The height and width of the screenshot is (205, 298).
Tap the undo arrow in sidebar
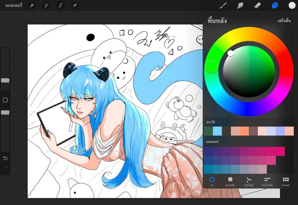coord(5,158)
